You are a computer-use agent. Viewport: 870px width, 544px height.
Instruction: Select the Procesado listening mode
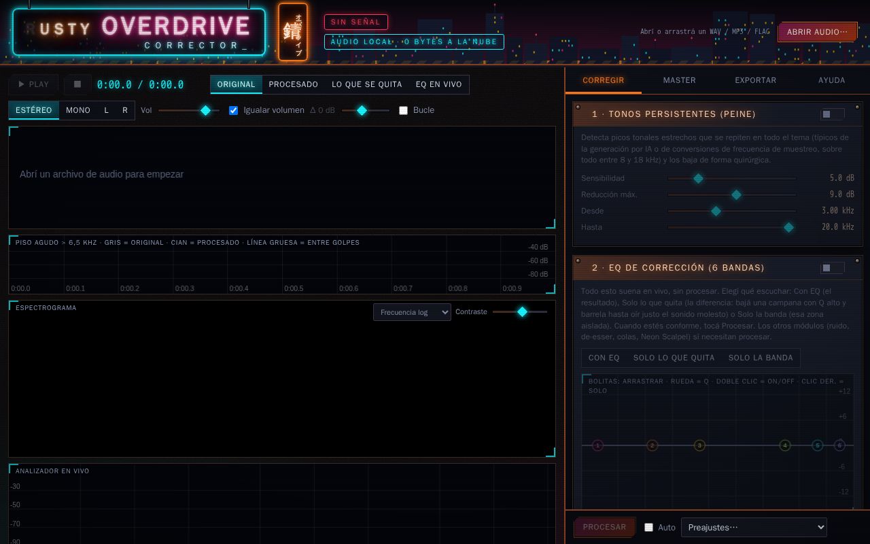[x=294, y=84]
